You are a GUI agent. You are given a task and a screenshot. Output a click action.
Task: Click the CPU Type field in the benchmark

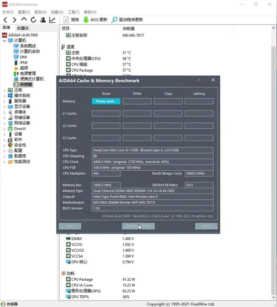pos(153,150)
